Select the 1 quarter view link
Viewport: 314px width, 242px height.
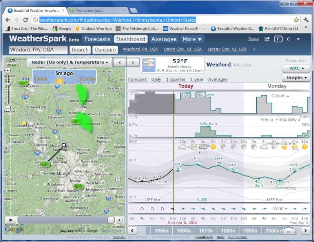pos(175,79)
